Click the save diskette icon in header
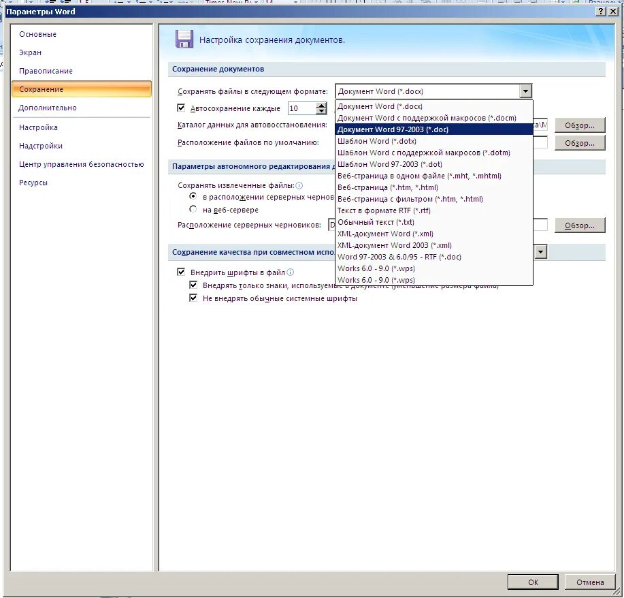This screenshot has width=624, height=598. point(184,40)
